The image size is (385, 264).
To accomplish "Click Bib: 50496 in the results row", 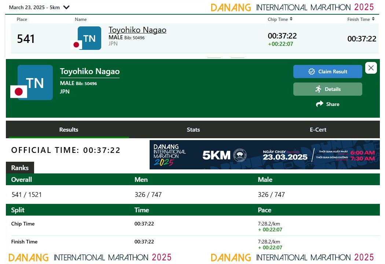I will click(x=134, y=38).
